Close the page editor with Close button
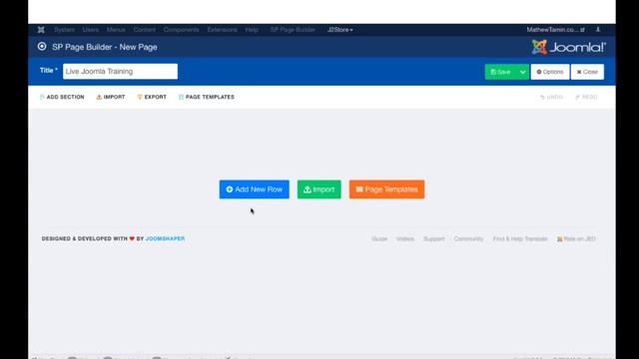This screenshot has height=359, width=639. [587, 72]
